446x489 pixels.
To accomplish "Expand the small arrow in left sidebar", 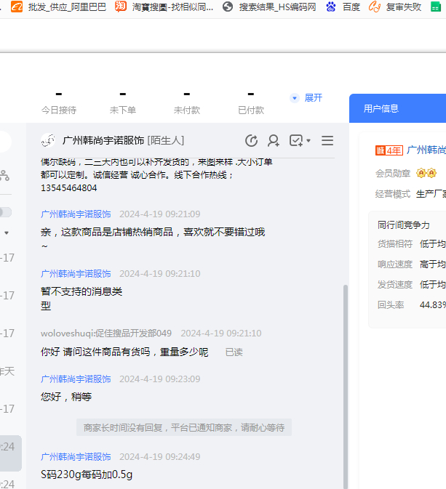I will [x=7, y=233].
